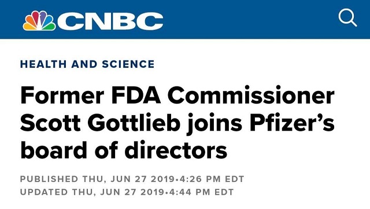This screenshot has height=209, width=370.
Task: Click the name Scott in the headline
Action: 50,123
